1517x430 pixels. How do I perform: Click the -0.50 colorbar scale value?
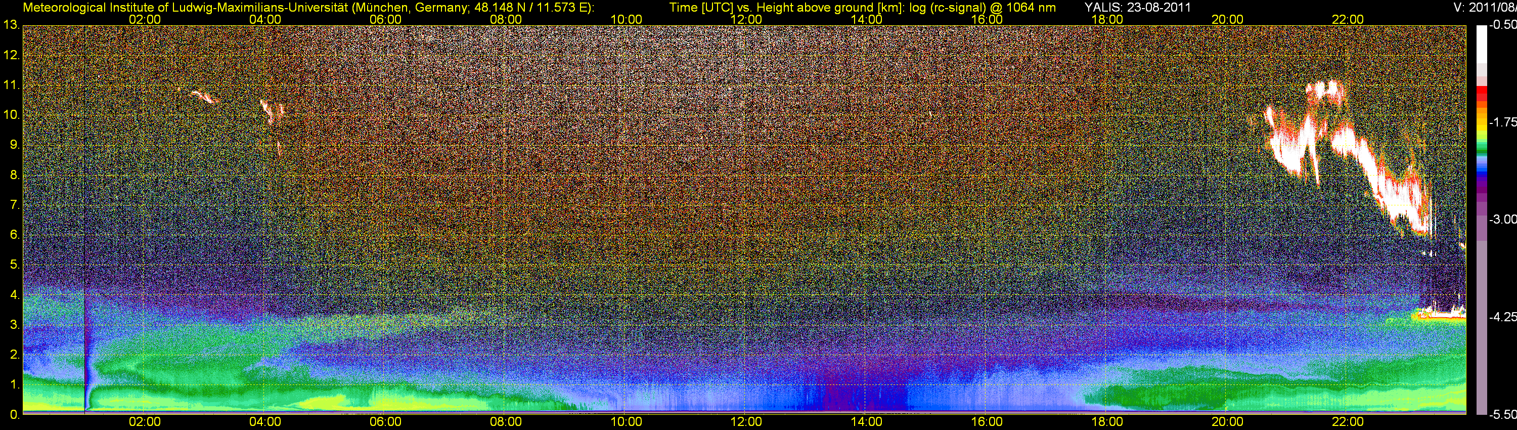[1502, 25]
